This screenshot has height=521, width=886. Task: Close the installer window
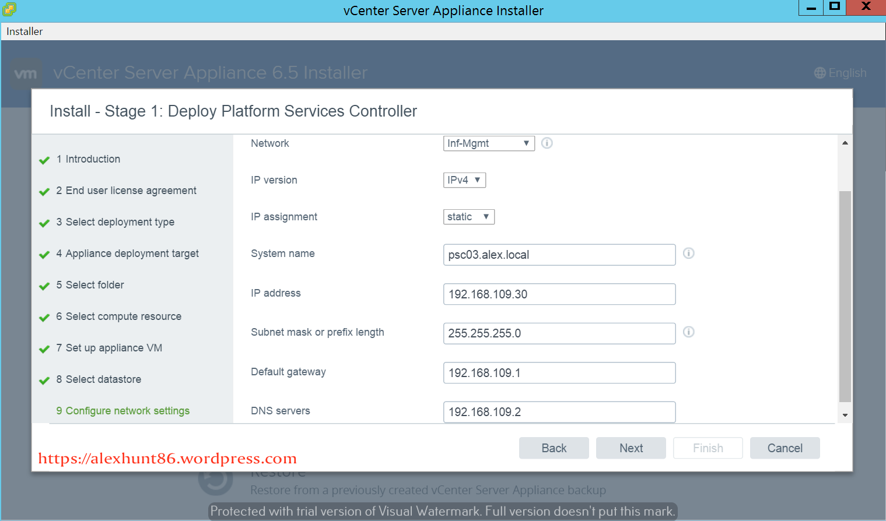click(866, 8)
